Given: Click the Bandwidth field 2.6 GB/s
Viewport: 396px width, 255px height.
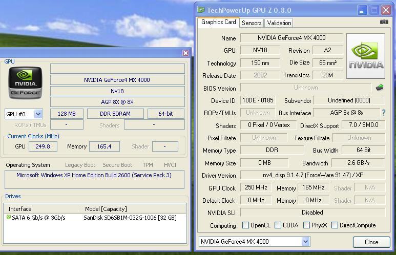Looking at the screenshot, I should [358, 163].
